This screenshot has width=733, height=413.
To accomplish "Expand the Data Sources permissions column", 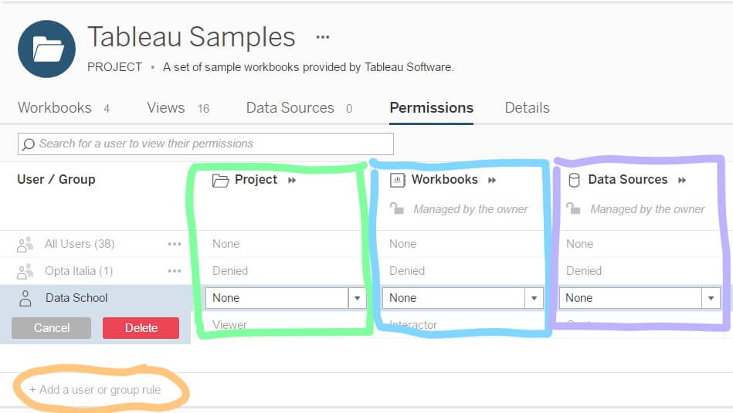I will [682, 180].
